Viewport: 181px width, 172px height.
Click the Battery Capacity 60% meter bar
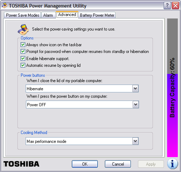click(x=172, y=88)
